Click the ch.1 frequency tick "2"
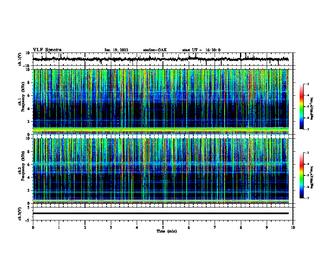The image size is (330, 255). pyautogui.click(x=29, y=122)
